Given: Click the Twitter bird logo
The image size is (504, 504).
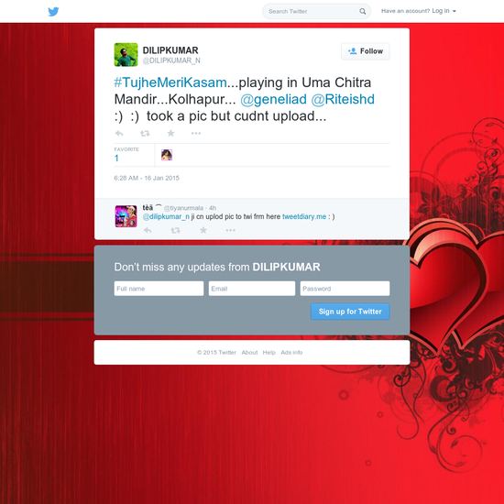Looking at the screenshot, I should pos(53,12).
